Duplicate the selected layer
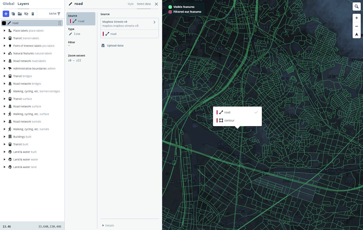 pyautogui.click(x=13, y=14)
